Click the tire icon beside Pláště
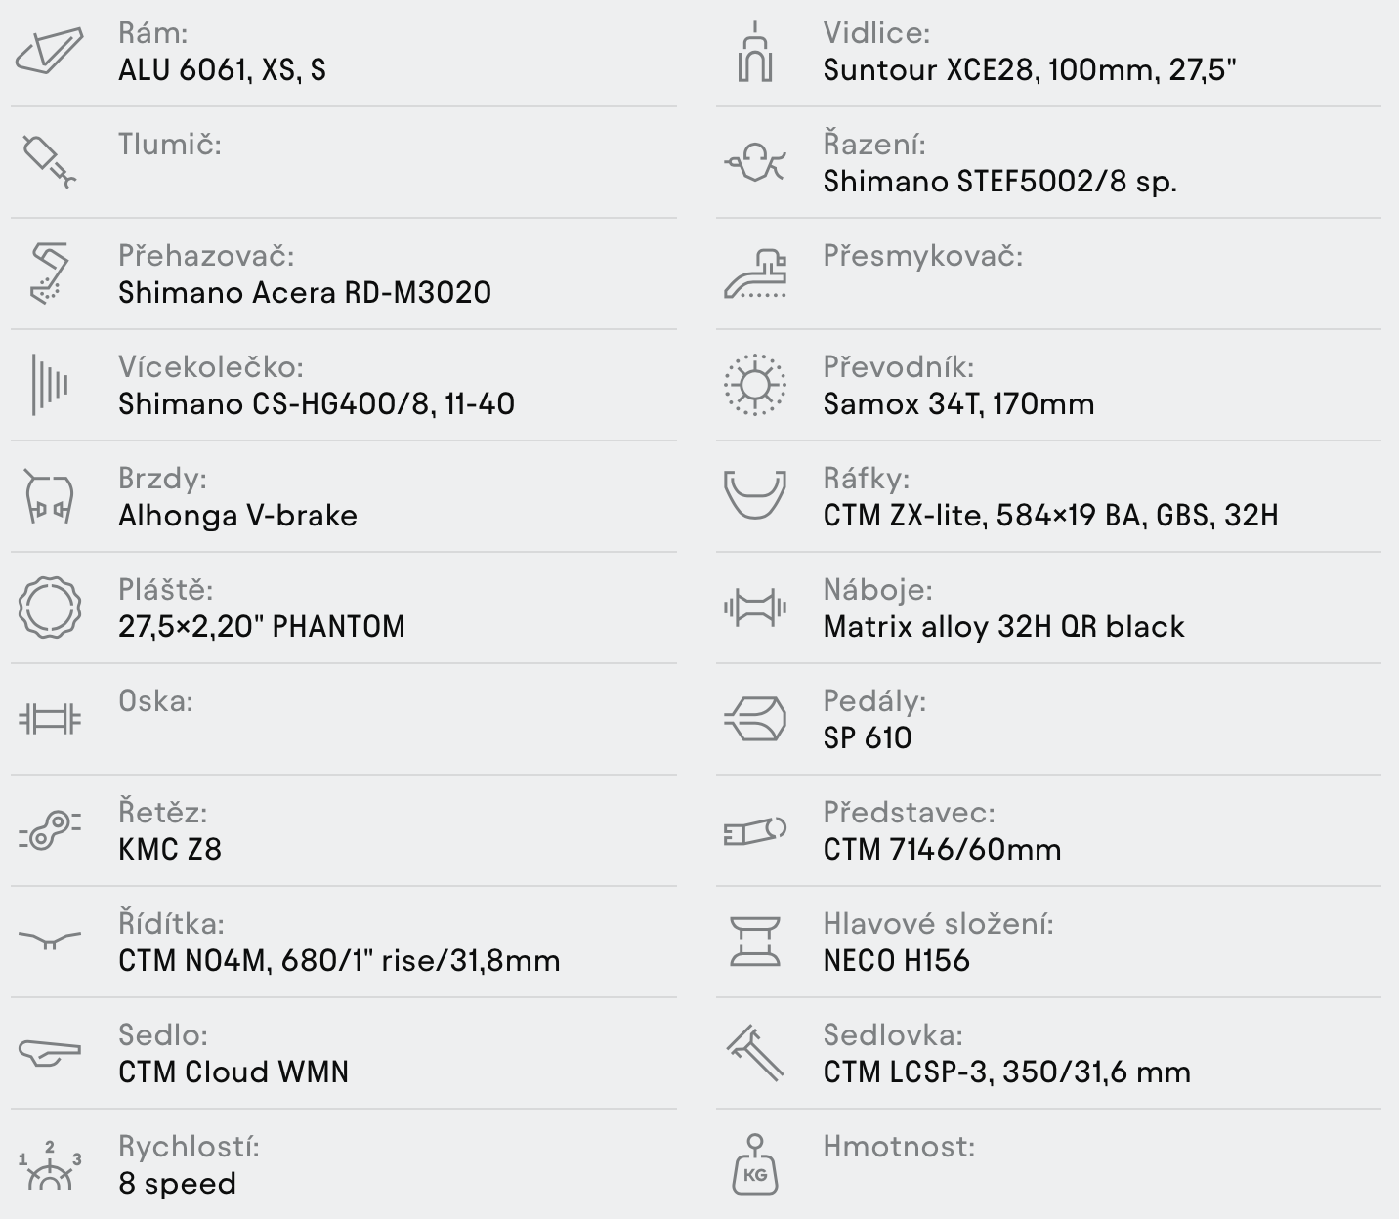Screen dimensions: 1399x1219 coord(49,608)
